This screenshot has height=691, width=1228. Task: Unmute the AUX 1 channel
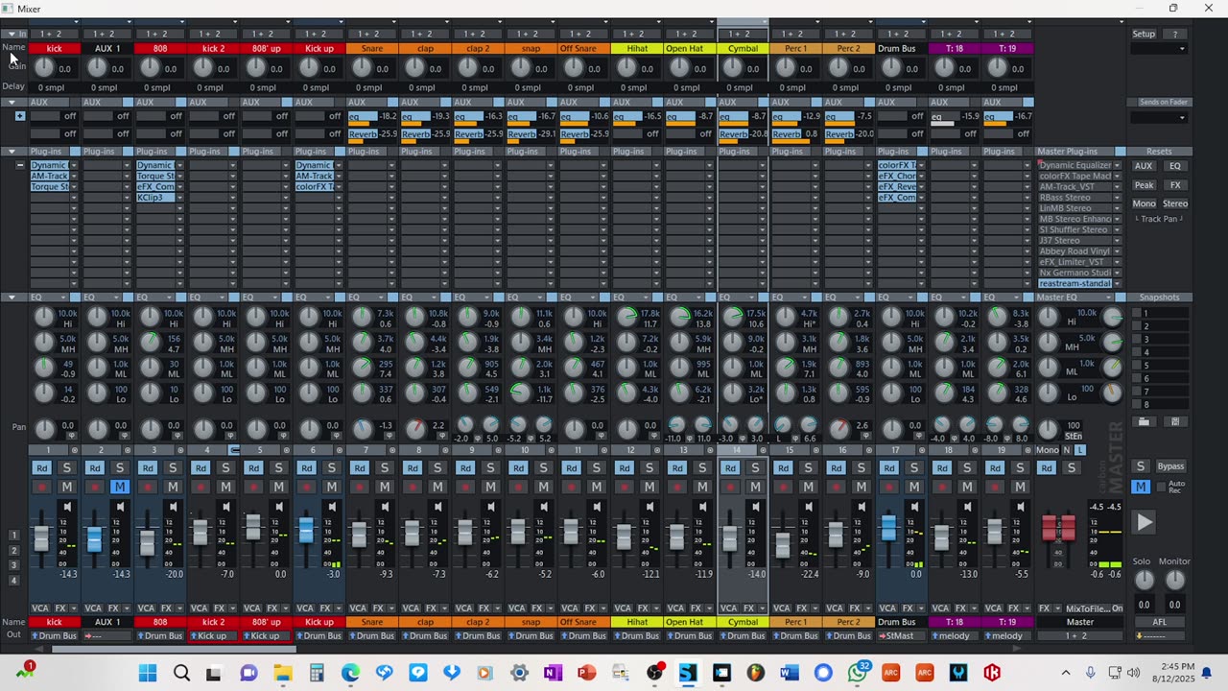(120, 487)
